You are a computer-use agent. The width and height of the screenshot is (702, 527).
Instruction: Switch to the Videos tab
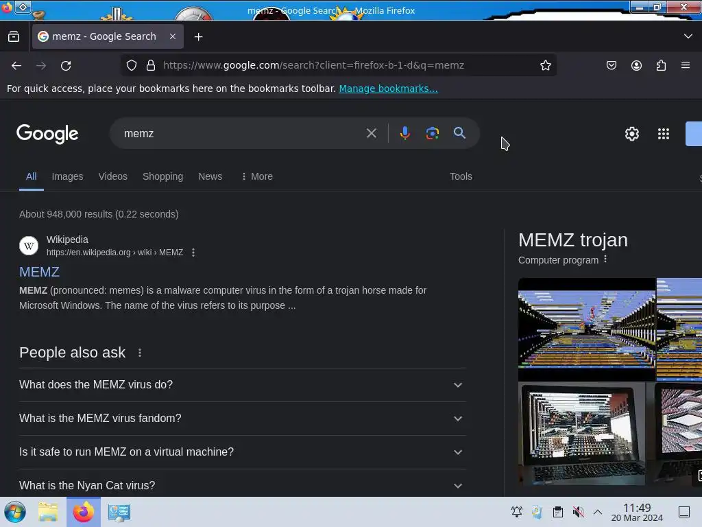113,176
